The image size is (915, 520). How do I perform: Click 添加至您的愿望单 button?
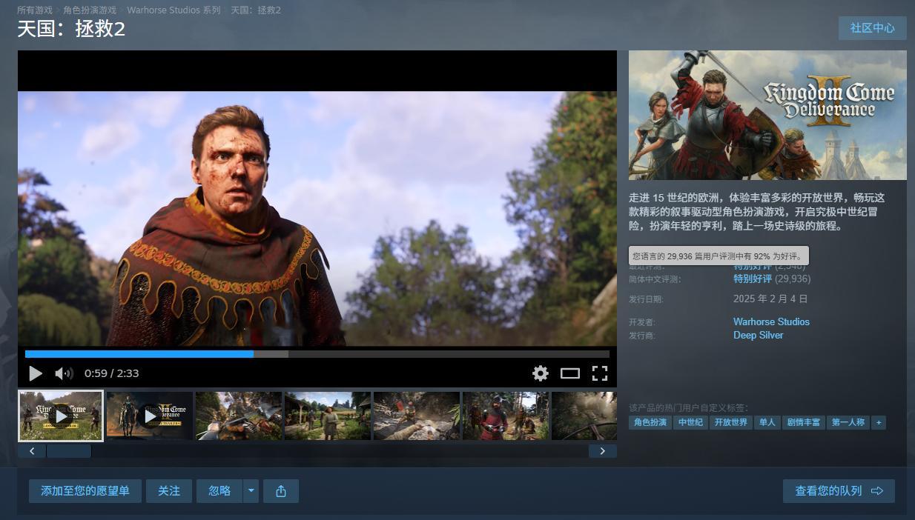[x=85, y=491]
